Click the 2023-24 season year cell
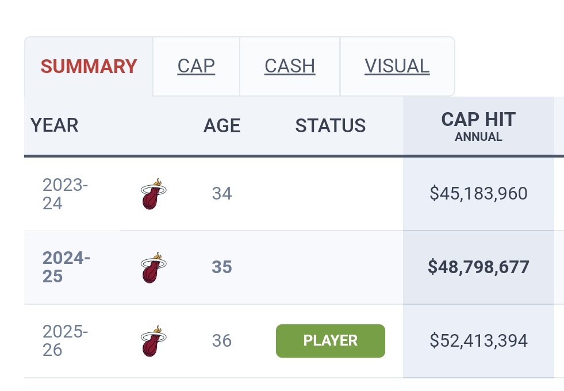The width and height of the screenshot is (564, 391). [x=65, y=194]
